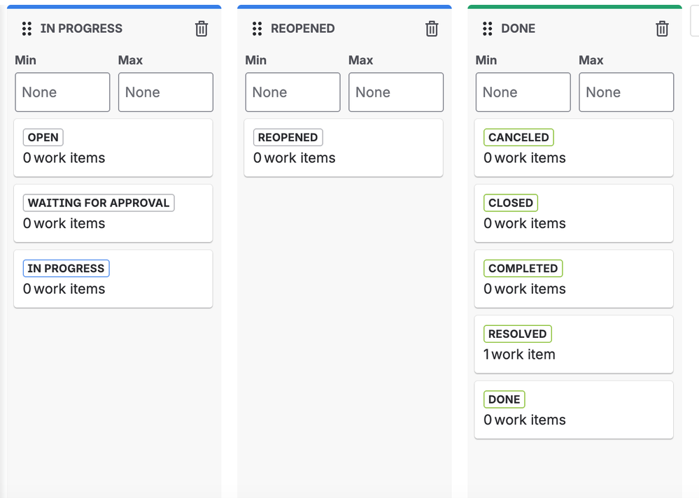The image size is (699, 498).
Task: Click the COMPLETED status card
Action: [x=573, y=278]
